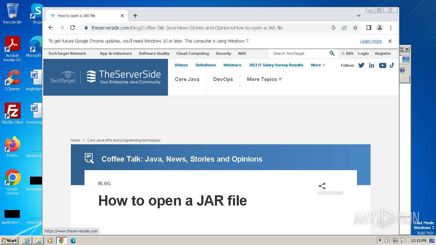Image resolution: width=436 pixels, height=245 pixels.
Task: Click TheServerSide site logo
Action: (x=123, y=77)
